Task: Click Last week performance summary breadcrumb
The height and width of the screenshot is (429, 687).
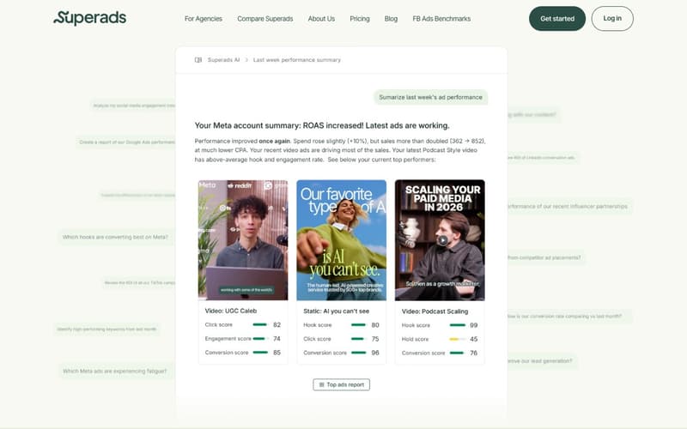Action: coord(296,60)
